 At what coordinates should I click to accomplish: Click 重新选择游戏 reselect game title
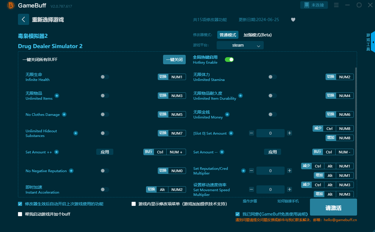click(48, 20)
